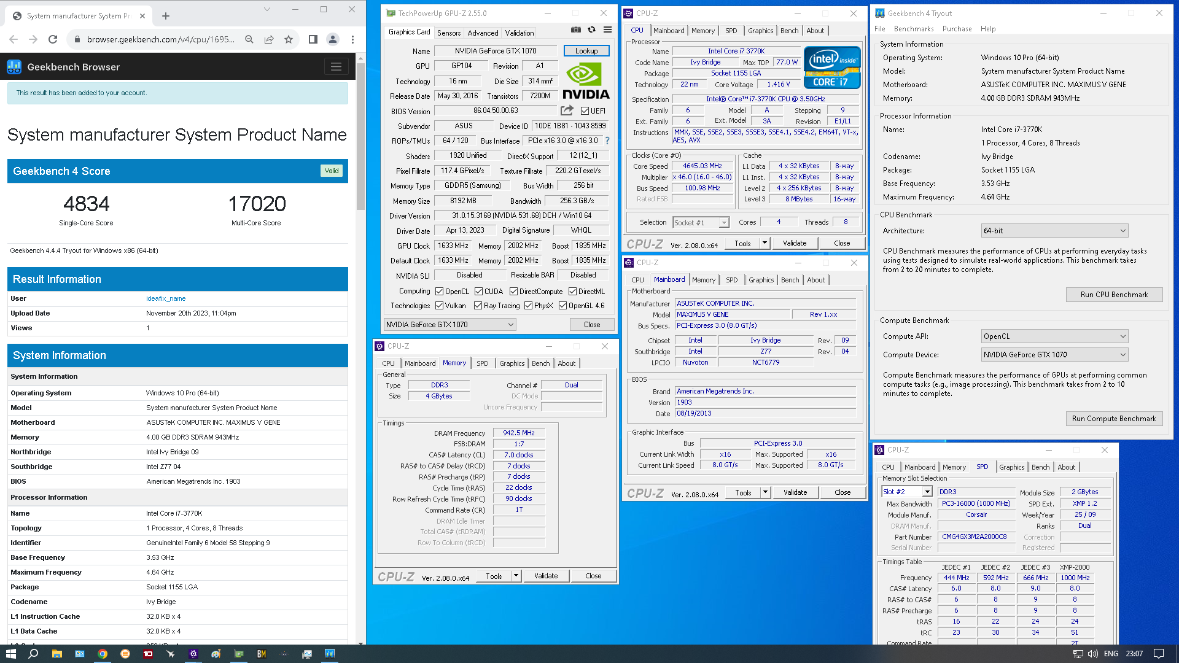1179x663 pixels.
Task: Toggle the PhysX checkbox
Action: (x=528, y=306)
